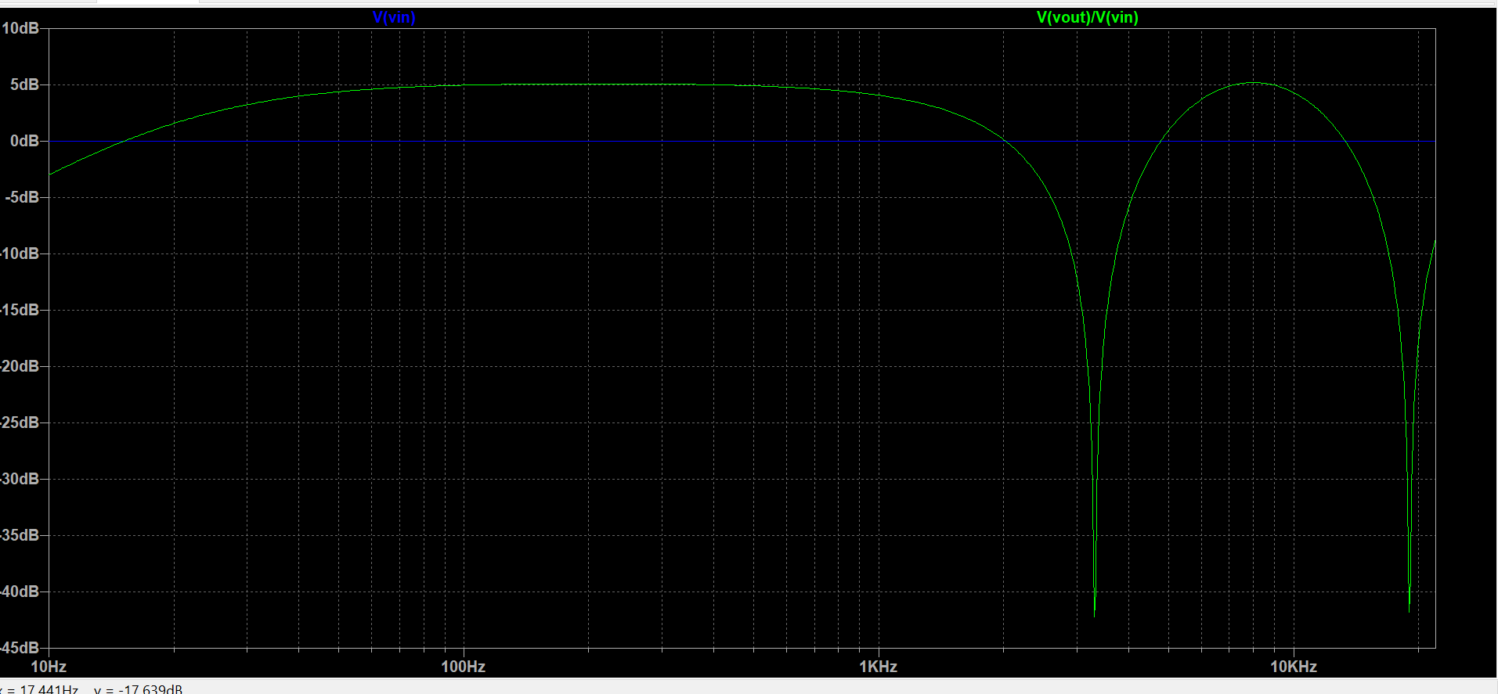Click the -5dB axis label

click(x=22, y=197)
